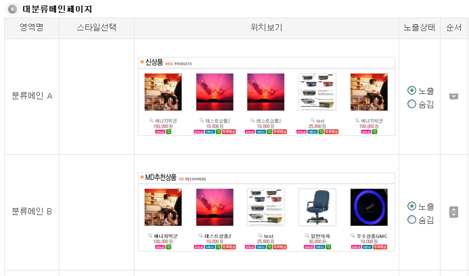Screen dimensions: 469x276
Task: Move 분류메인 A down with order arrow
Action: (453, 96)
